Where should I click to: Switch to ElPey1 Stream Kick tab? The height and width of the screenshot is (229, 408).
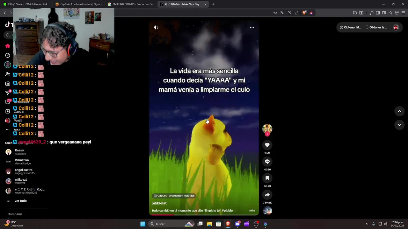pos(26,4)
